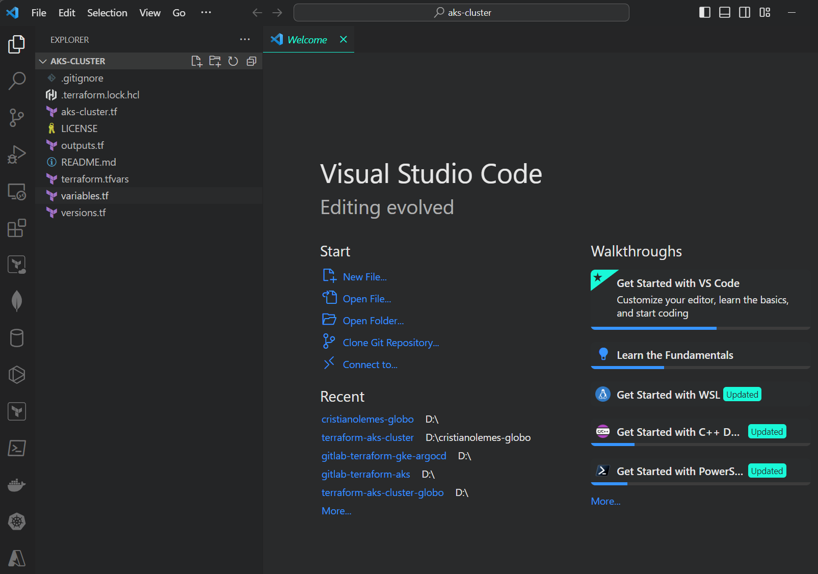Open the Explorer view in activity bar

point(17,44)
